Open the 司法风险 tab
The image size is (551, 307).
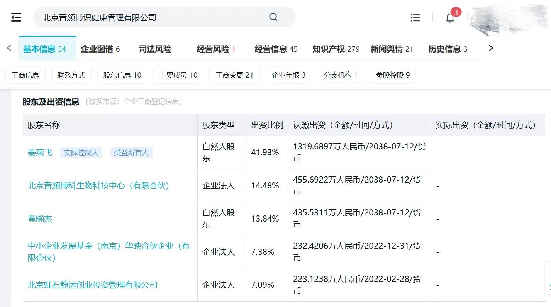155,49
